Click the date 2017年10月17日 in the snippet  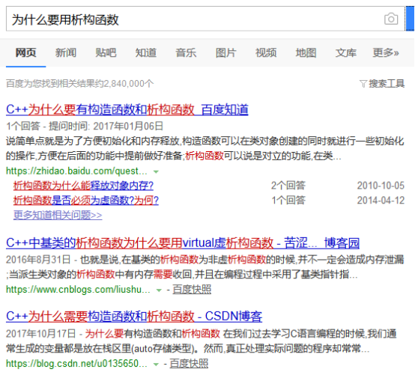[41, 334]
